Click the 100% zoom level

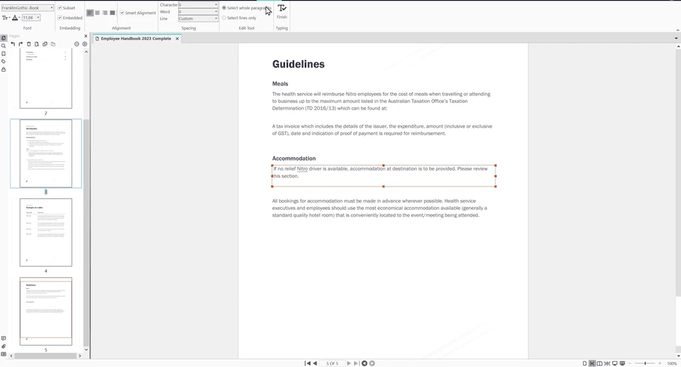(x=672, y=363)
